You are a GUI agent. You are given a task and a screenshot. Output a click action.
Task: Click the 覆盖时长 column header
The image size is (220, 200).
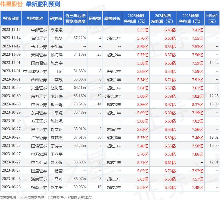click(112, 18)
